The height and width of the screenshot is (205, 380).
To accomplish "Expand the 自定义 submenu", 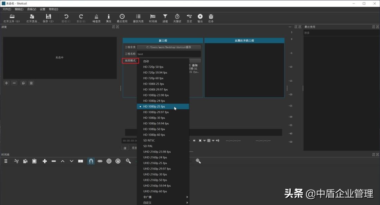I will [x=163, y=203].
